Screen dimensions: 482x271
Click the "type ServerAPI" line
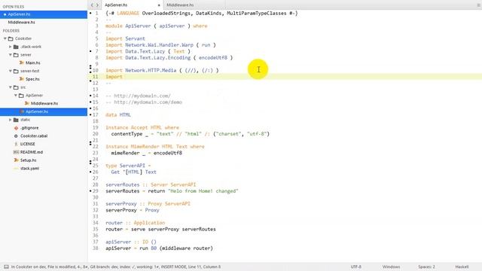tap(128, 166)
